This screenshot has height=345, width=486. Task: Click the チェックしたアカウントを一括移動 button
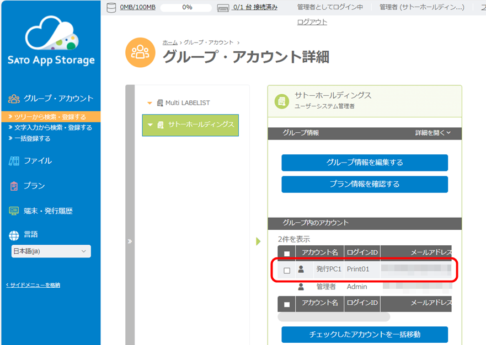click(365, 335)
